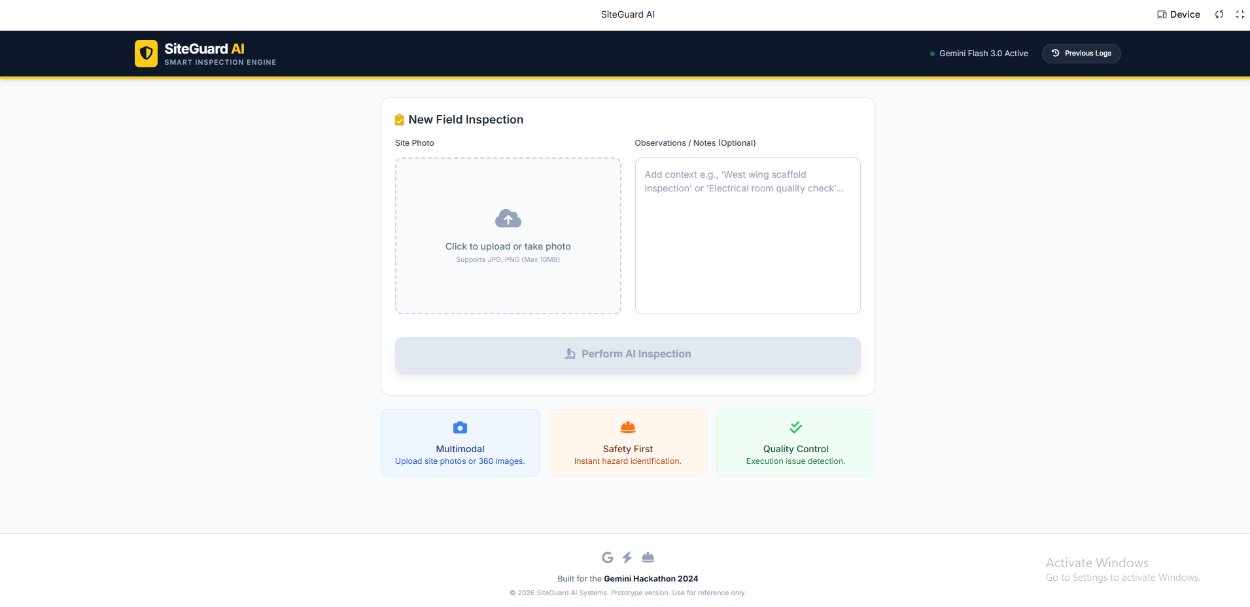
Task: Click 'Upload site photos or 360 images.' text
Action: pos(460,461)
